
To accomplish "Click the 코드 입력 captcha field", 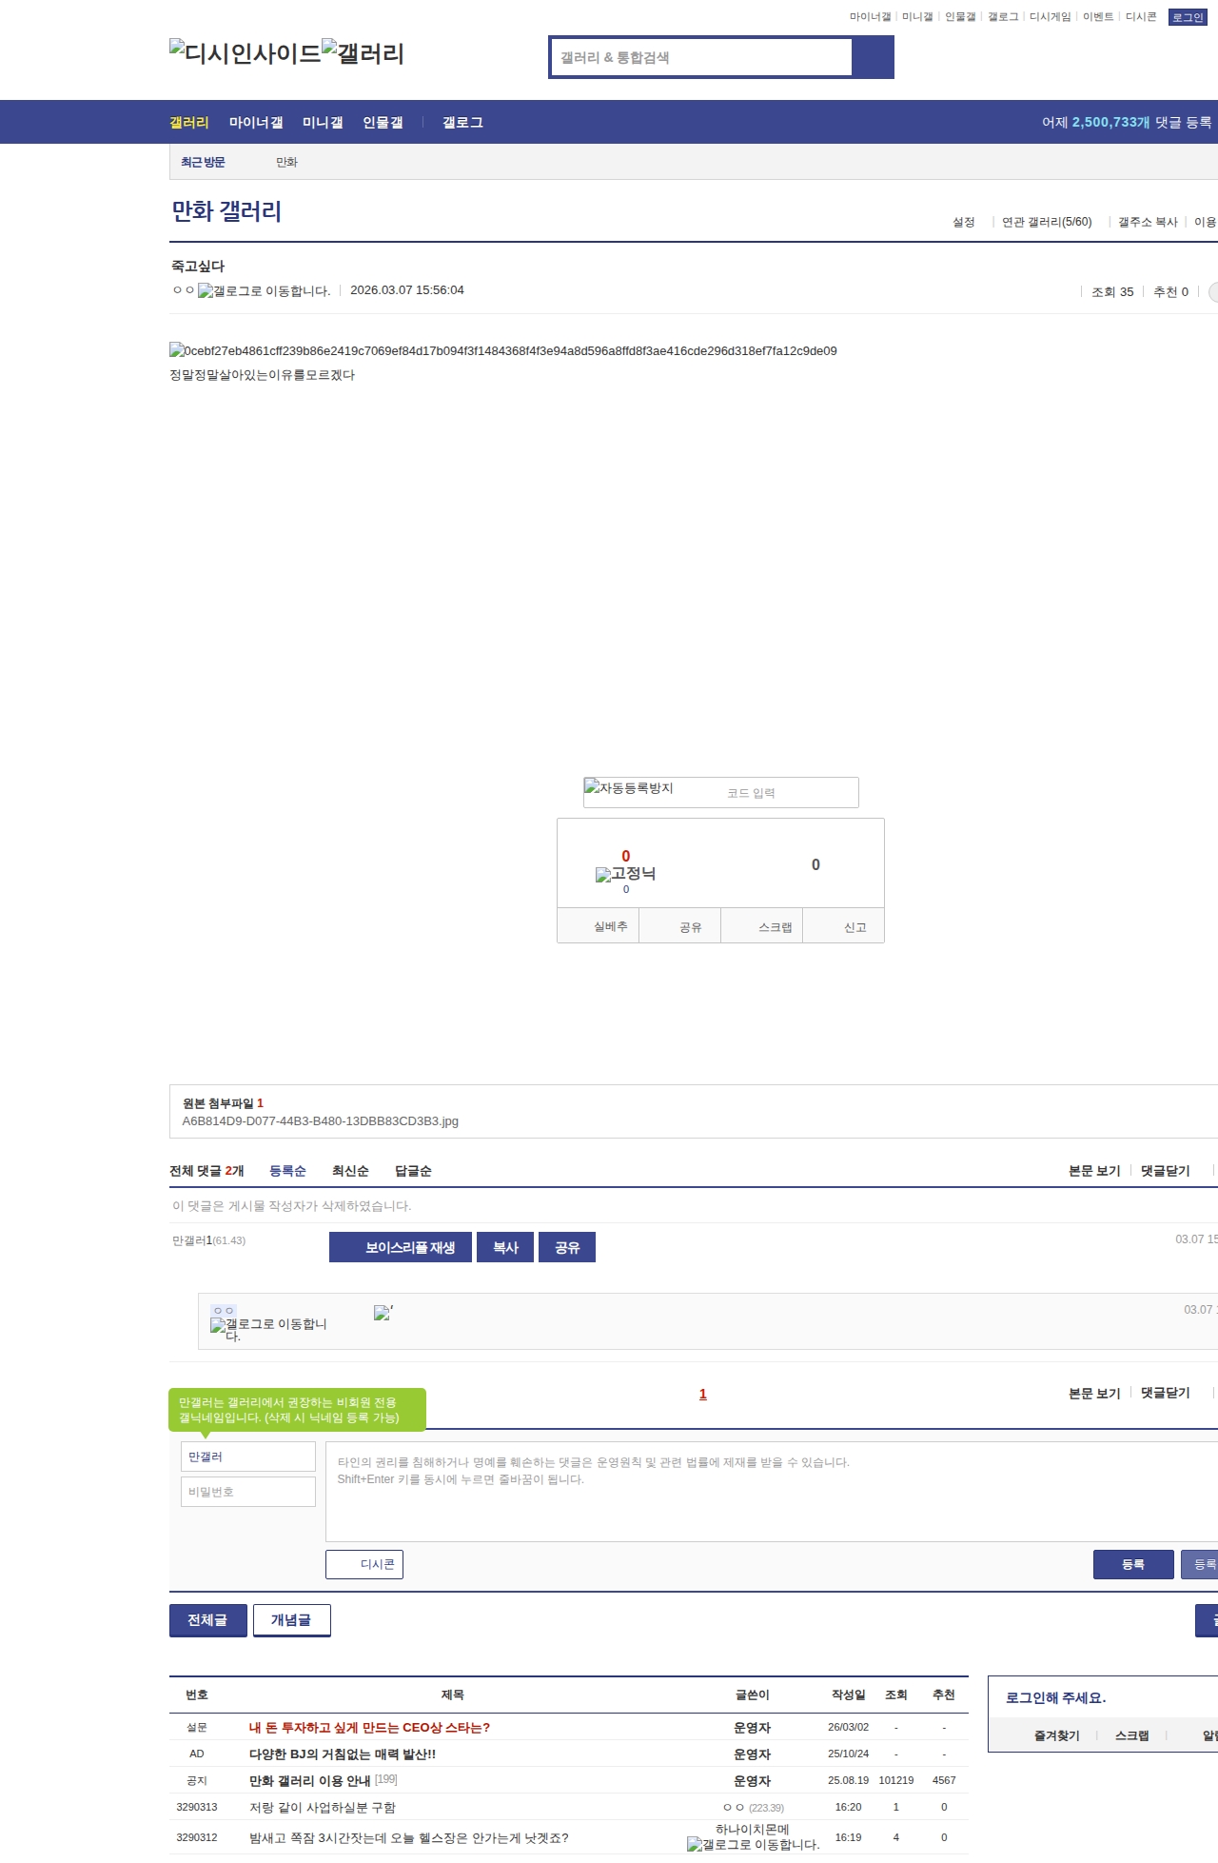I will [789, 793].
